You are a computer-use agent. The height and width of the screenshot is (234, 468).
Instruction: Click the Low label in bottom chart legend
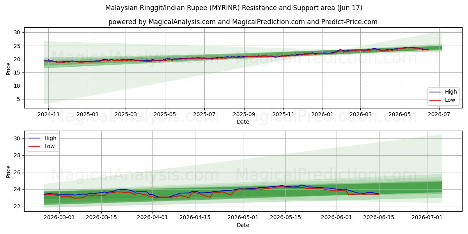(49, 146)
